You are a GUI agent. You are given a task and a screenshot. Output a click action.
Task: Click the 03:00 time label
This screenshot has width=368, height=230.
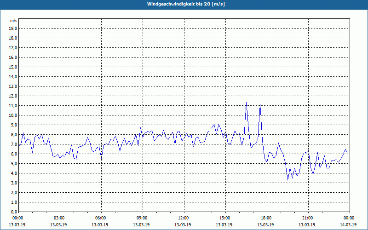click(60, 218)
